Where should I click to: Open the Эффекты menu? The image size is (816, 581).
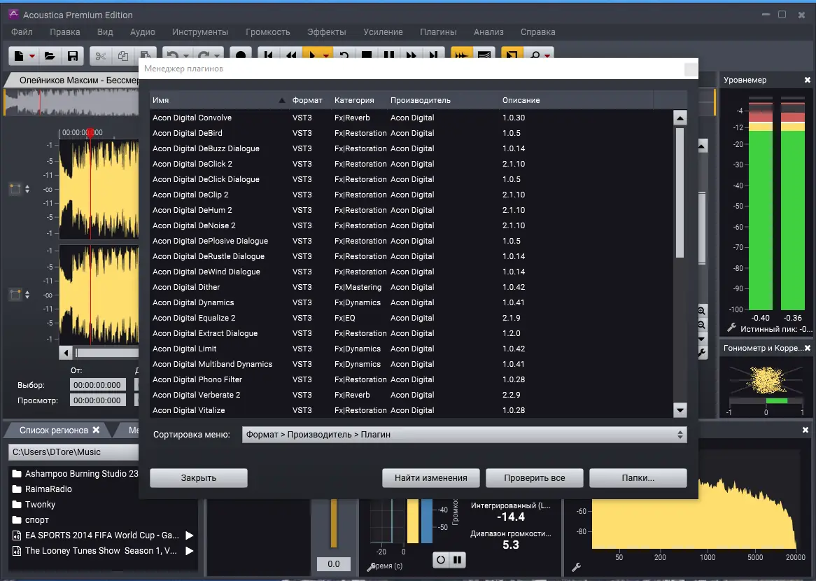pyautogui.click(x=326, y=31)
